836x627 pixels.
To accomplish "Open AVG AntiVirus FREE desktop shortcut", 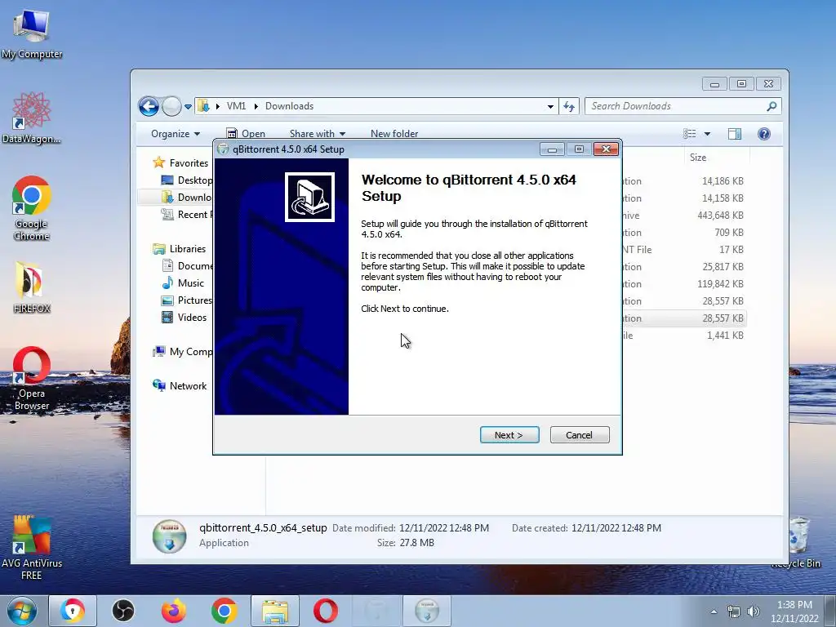I will (32, 548).
